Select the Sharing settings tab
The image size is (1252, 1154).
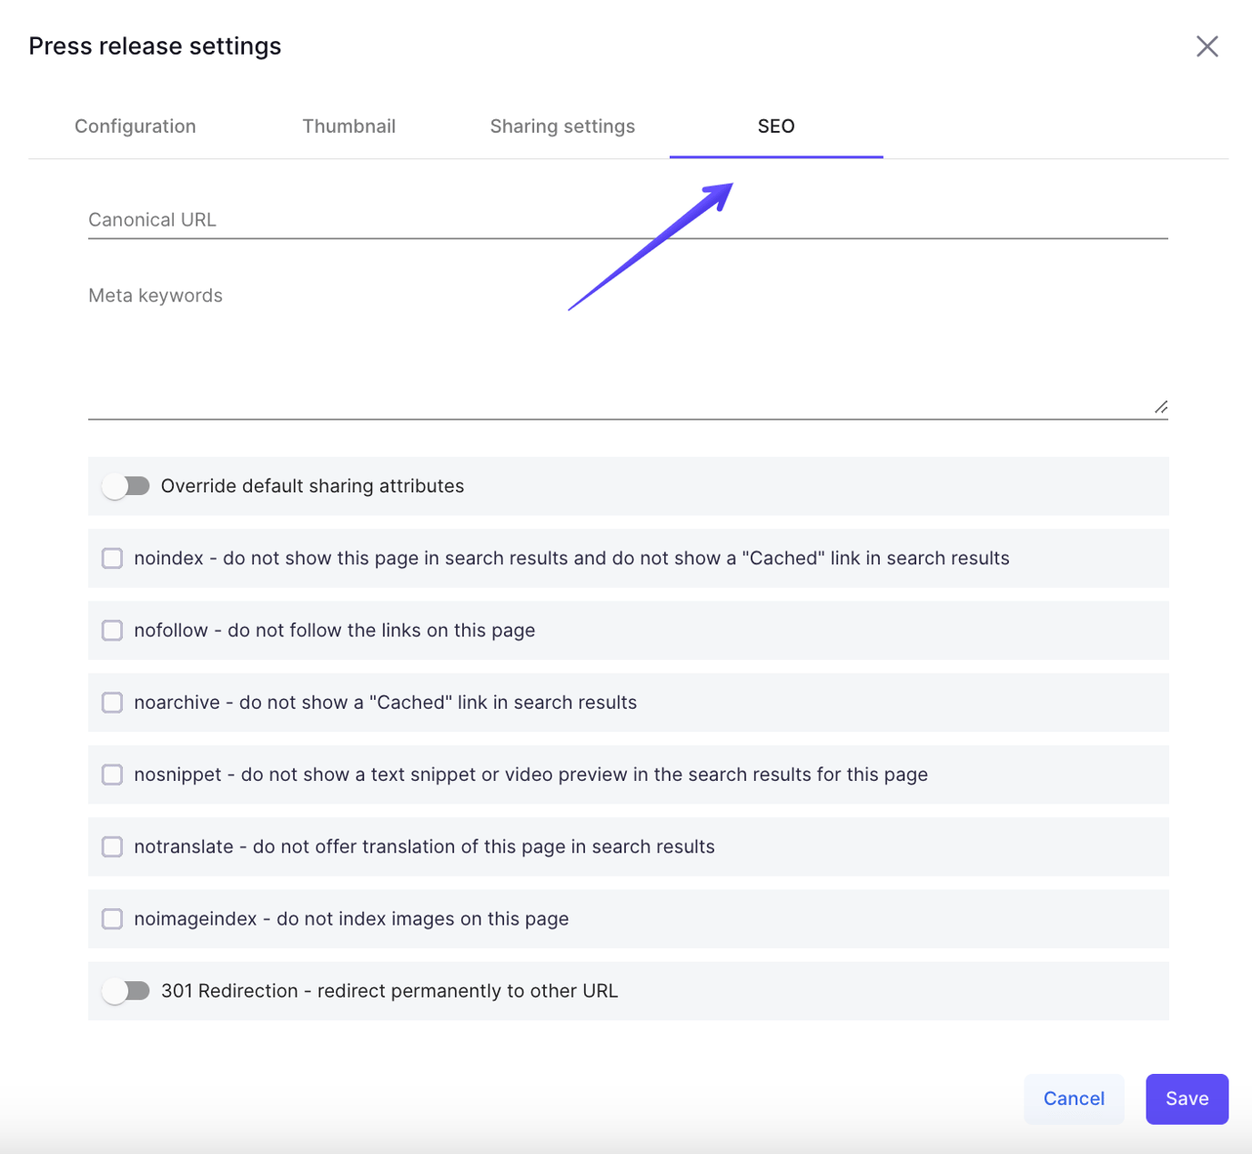point(561,126)
